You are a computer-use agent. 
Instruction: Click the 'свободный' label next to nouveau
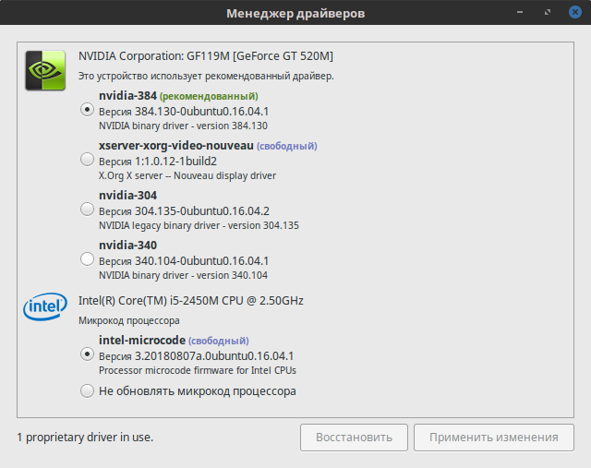287,146
